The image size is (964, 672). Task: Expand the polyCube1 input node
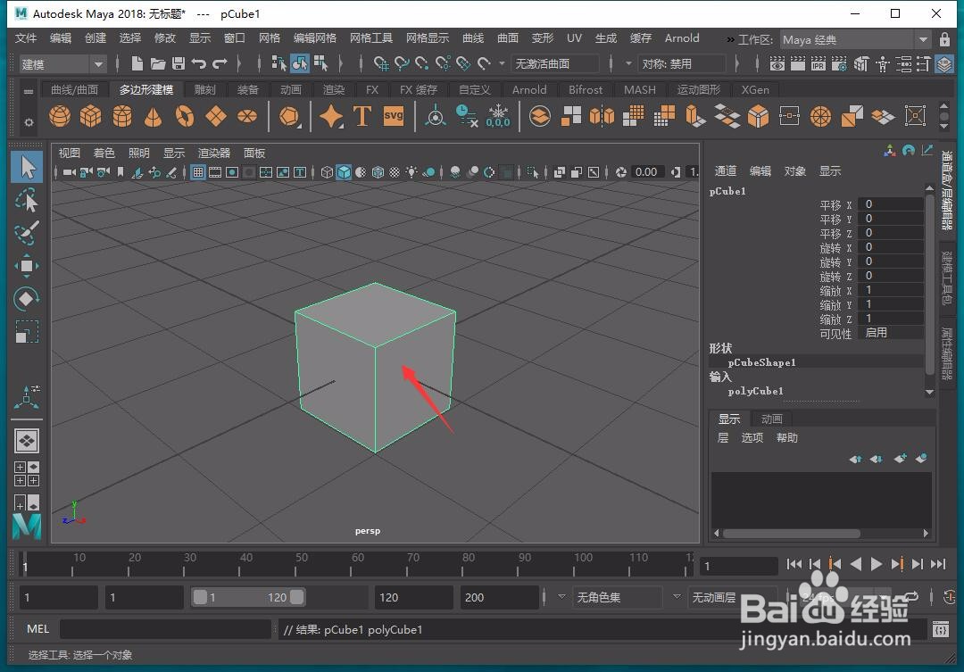[756, 391]
